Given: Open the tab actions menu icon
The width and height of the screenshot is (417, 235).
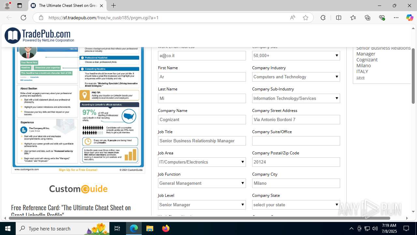Looking at the screenshot, I should [x=20, y=6].
